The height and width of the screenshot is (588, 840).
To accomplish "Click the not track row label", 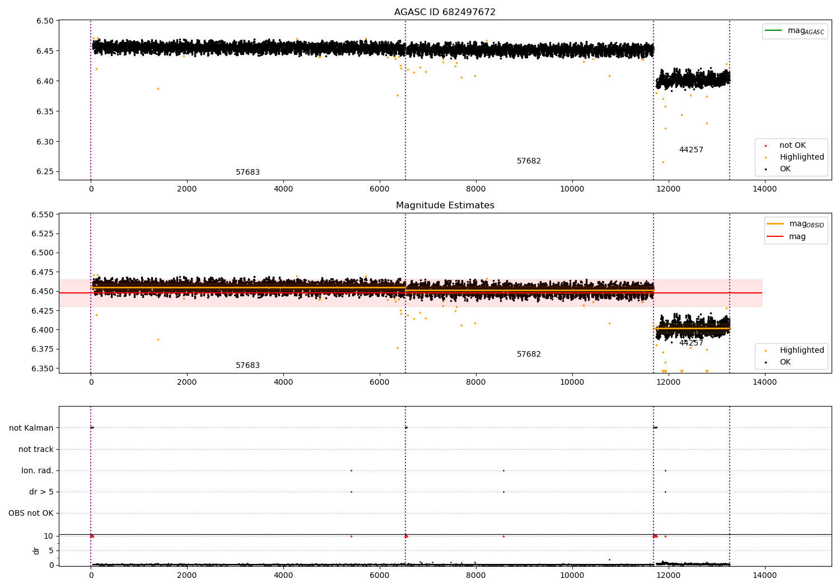I will pyautogui.click(x=36, y=450).
